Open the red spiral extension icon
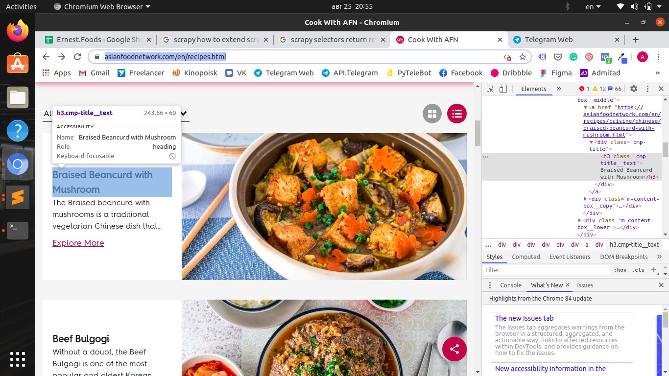 [589, 57]
